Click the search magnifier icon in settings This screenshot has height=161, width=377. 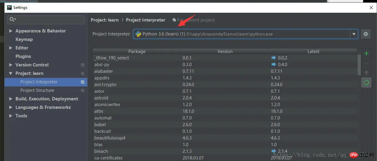tap(12, 19)
